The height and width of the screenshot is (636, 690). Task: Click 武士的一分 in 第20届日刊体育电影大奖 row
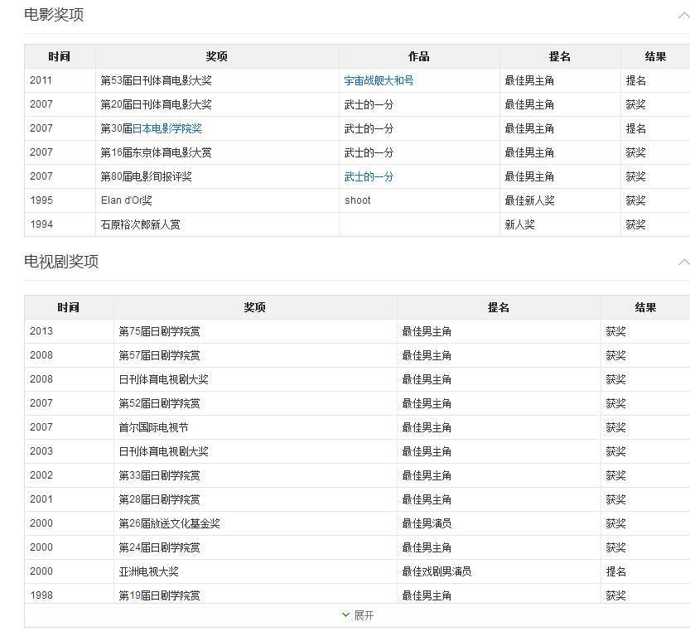(x=369, y=104)
